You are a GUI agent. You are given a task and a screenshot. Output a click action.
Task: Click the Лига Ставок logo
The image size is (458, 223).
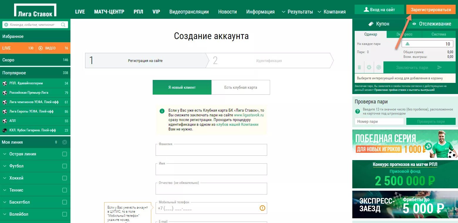click(x=35, y=10)
